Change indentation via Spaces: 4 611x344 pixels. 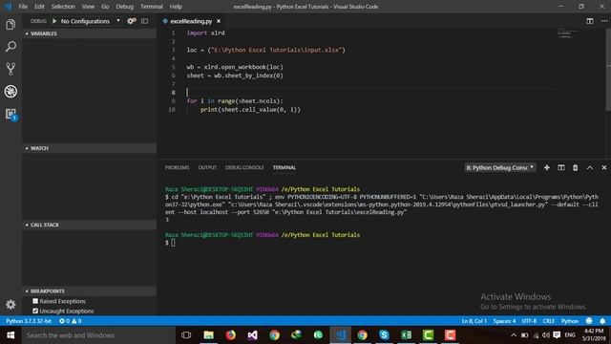pos(504,321)
